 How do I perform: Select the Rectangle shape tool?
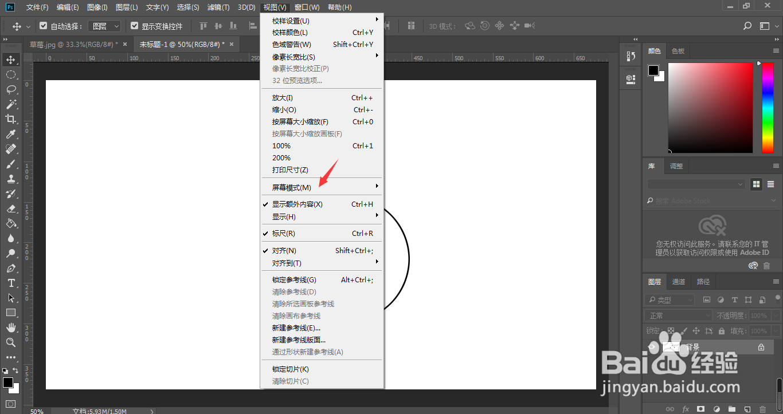pyautogui.click(x=11, y=313)
